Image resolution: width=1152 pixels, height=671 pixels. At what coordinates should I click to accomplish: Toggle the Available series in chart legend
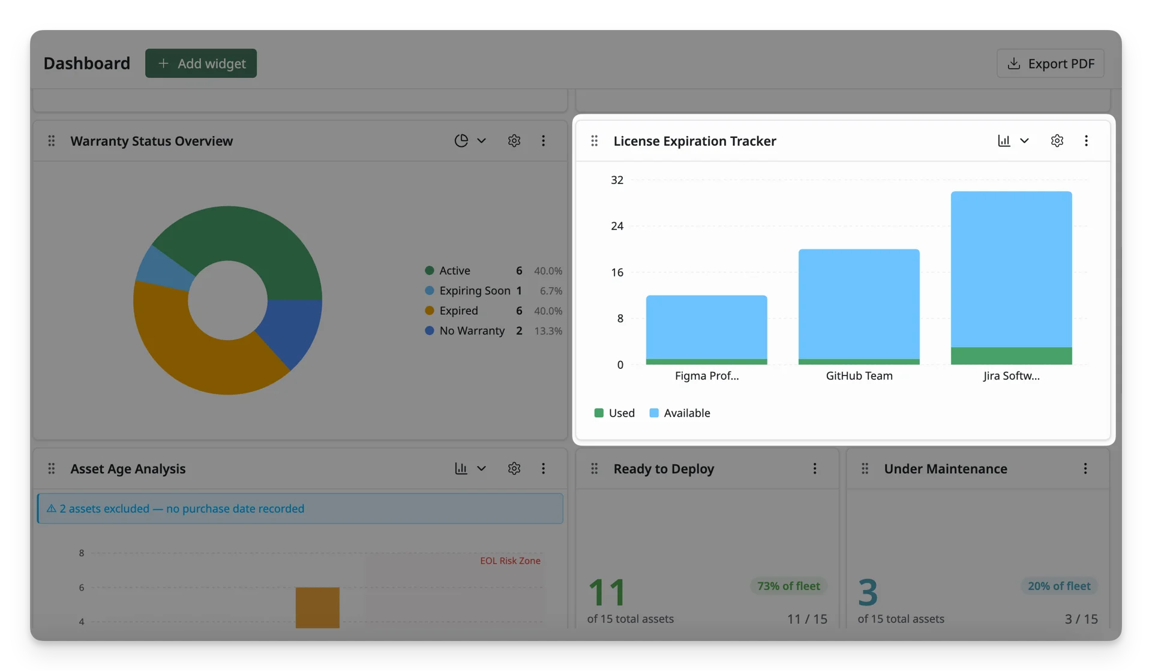click(679, 413)
